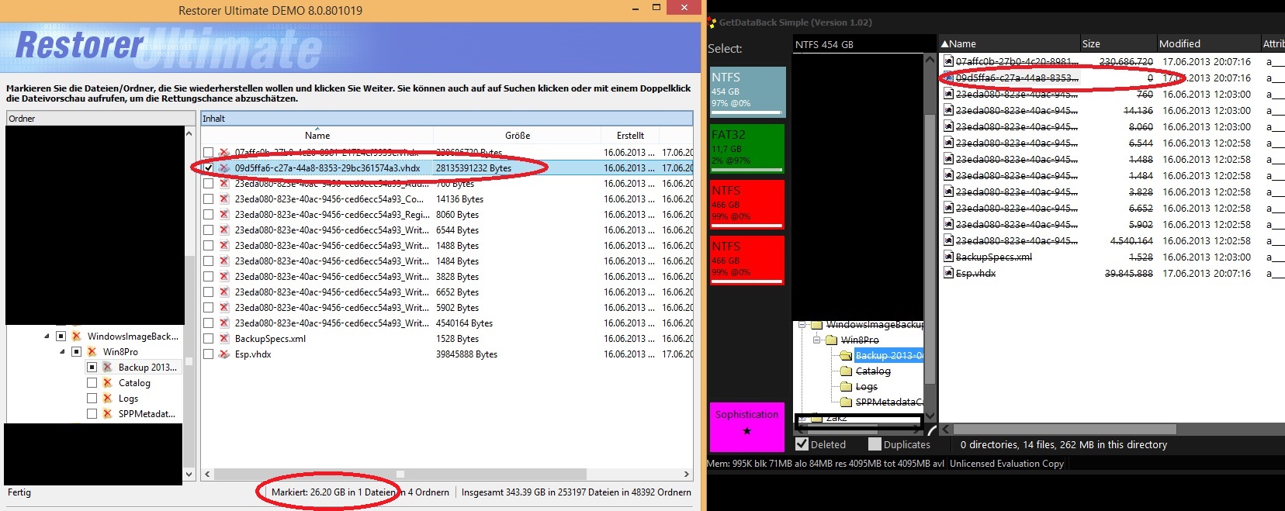Click the file icon of Esp.vhdx in GetDataBack list

[948, 273]
